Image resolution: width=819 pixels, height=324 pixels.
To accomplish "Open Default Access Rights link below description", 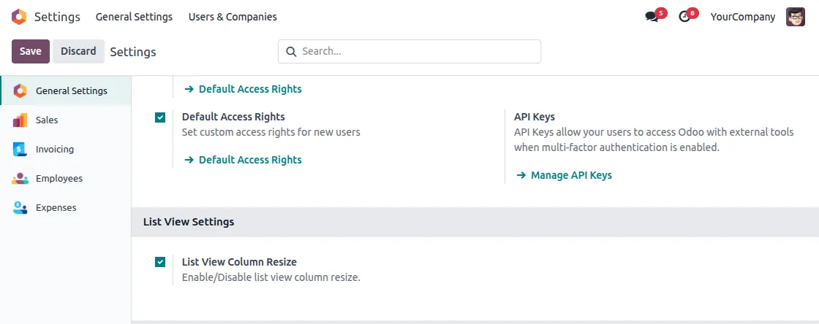I will 249,160.
